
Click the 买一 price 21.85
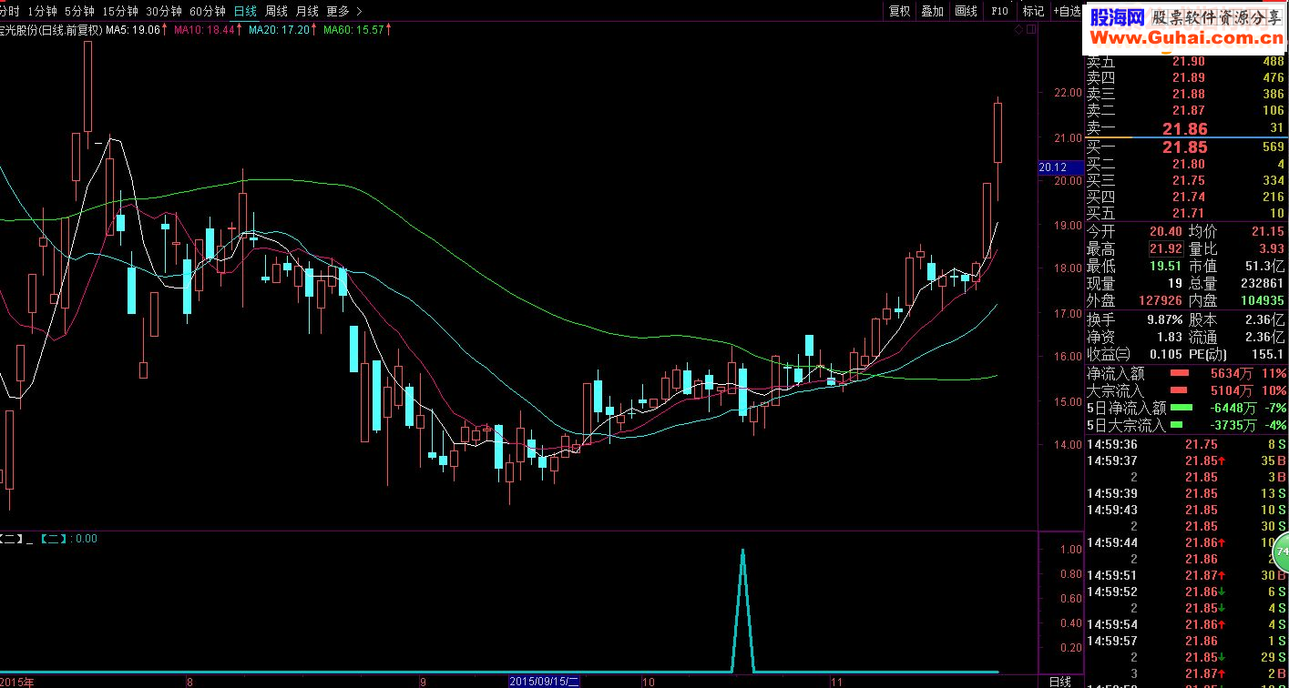1185,147
